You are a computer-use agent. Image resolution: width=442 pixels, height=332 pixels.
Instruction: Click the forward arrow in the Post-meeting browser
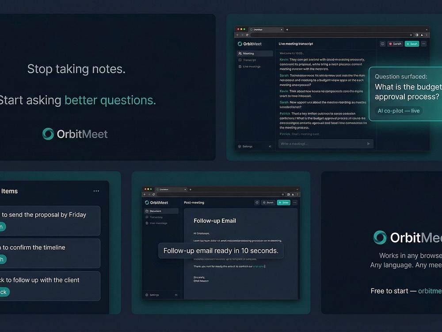(149, 194)
